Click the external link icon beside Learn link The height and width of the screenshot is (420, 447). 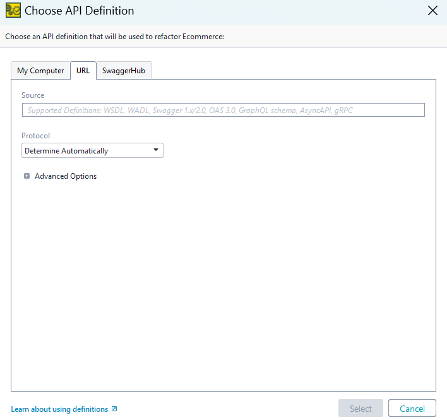pyautogui.click(x=114, y=409)
